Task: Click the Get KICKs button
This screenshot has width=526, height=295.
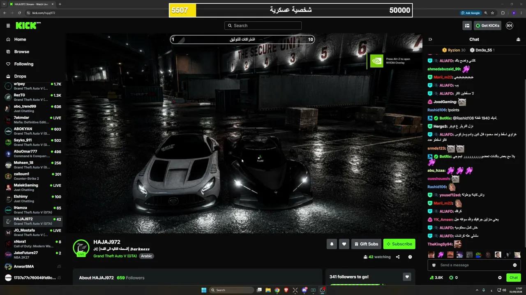Action: point(487,25)
